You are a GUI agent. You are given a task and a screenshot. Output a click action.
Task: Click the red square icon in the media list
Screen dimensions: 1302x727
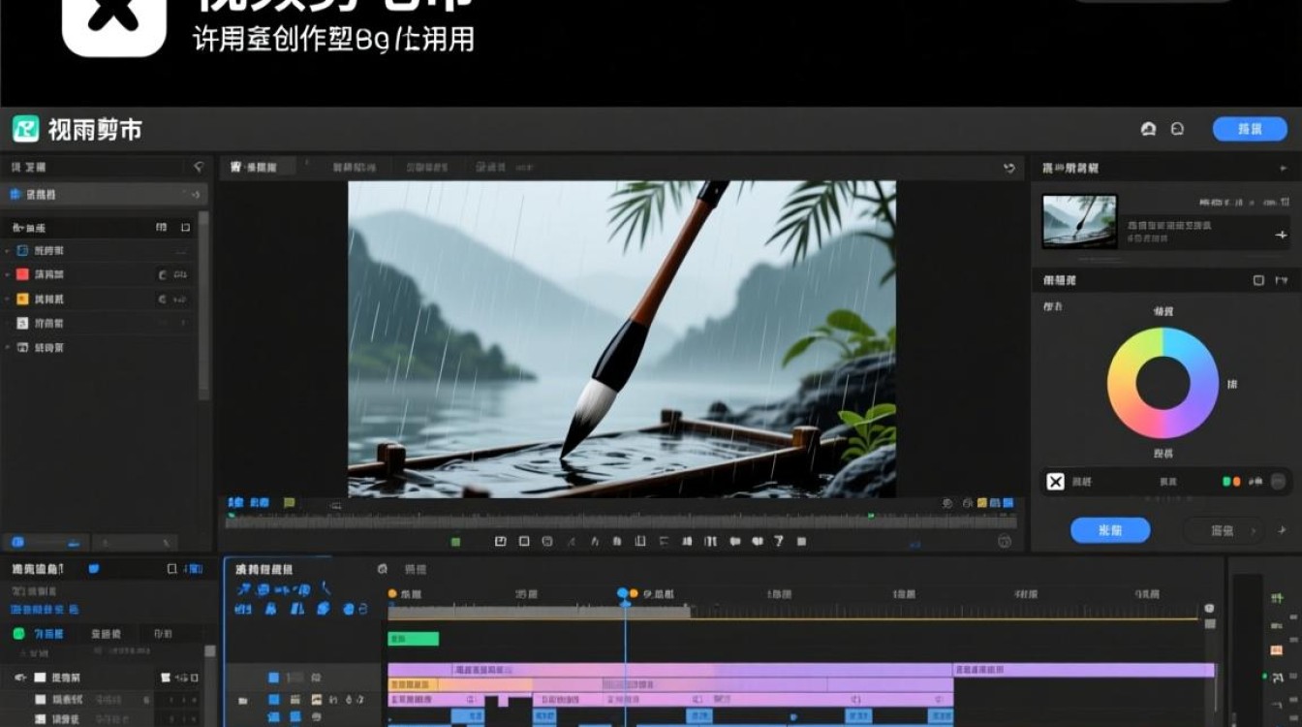point(22,274)
